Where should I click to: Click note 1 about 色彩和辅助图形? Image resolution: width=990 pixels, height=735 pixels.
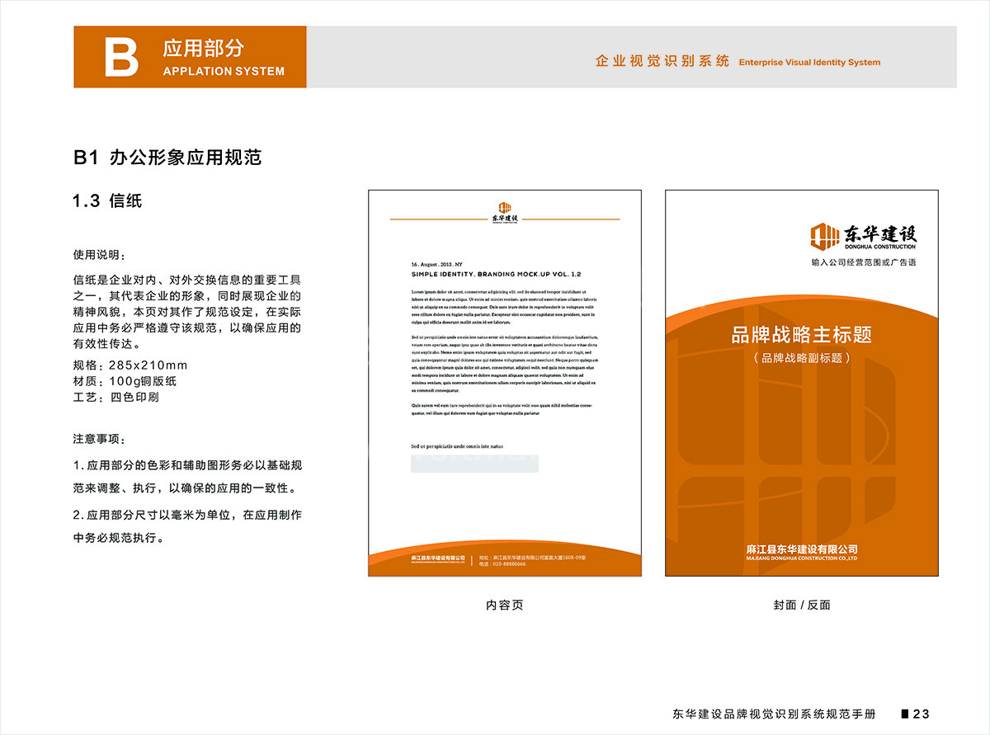pos(188,477)
